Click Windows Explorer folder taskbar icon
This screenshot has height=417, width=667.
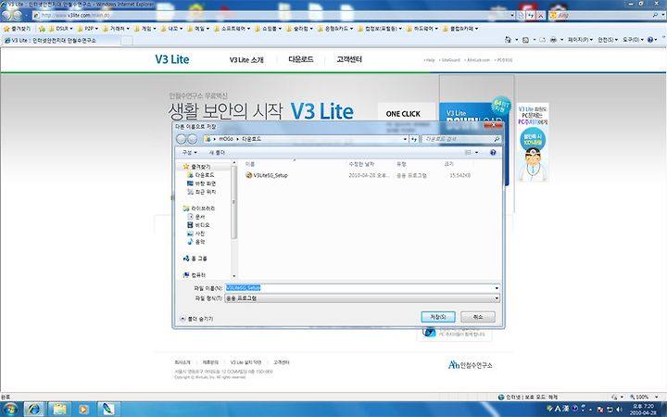(x=59, y=410)
